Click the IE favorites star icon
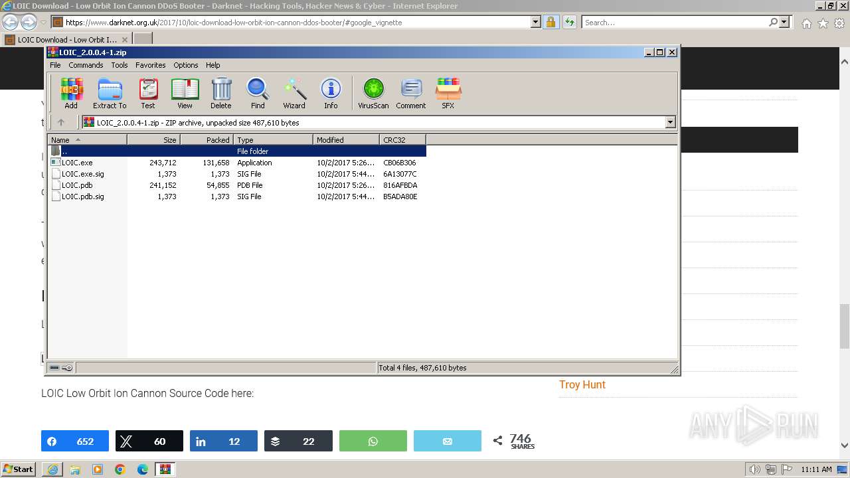This screenshot has width=850, height=478. 823,23
